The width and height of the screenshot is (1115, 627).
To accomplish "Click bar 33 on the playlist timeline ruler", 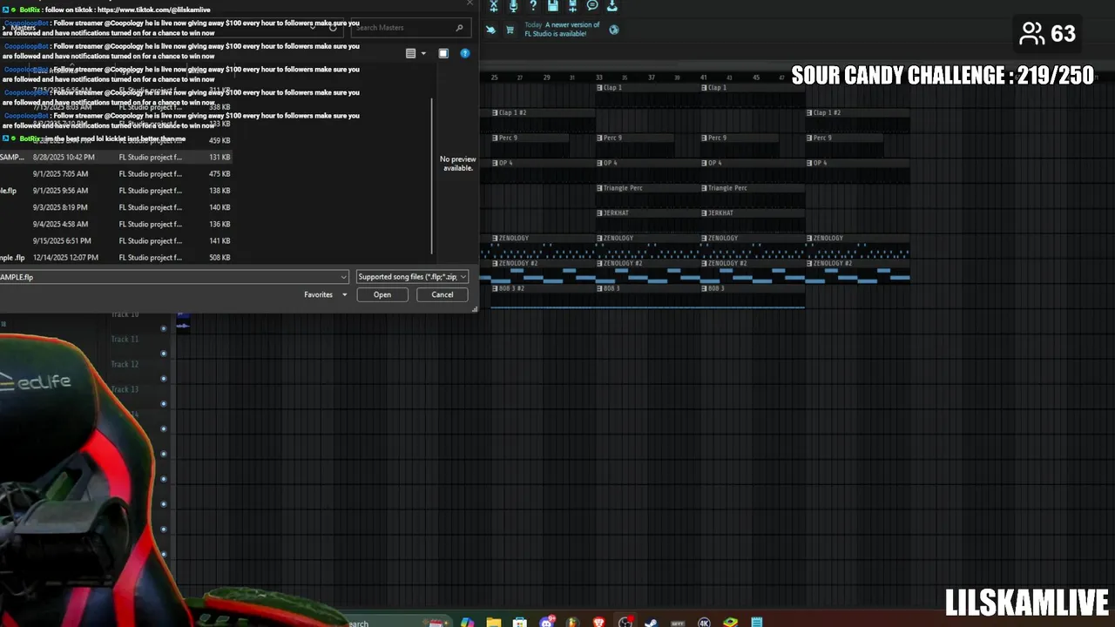I will pyautogui.click(x=599, y=78).
